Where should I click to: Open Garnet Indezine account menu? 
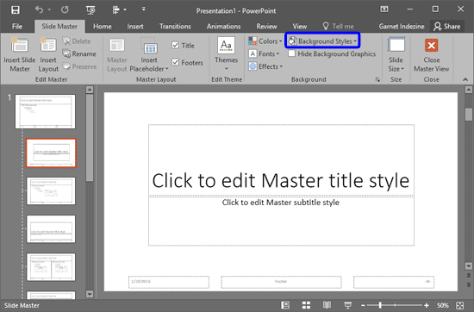[x=402, y=27]
